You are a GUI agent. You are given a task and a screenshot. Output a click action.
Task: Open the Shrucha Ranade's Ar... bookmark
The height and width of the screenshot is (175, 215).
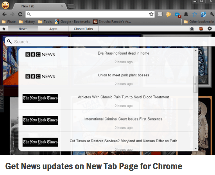112,21
